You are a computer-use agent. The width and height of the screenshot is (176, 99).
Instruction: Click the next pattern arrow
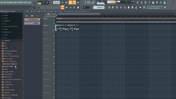(106, 7)
